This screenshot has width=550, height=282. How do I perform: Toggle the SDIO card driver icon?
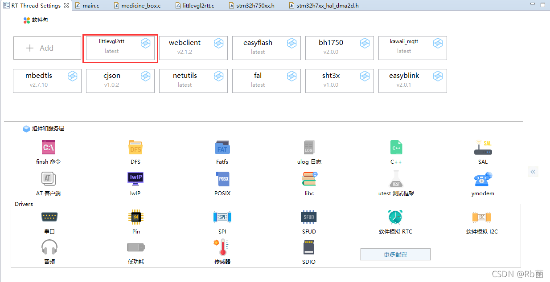(x=308, y=247)
